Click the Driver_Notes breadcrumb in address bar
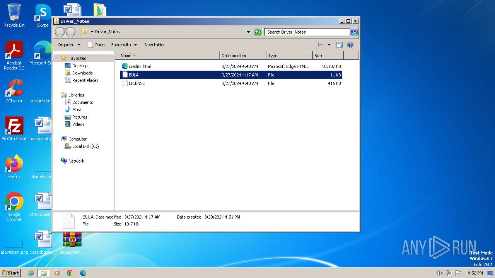 [x=108, y=32]
